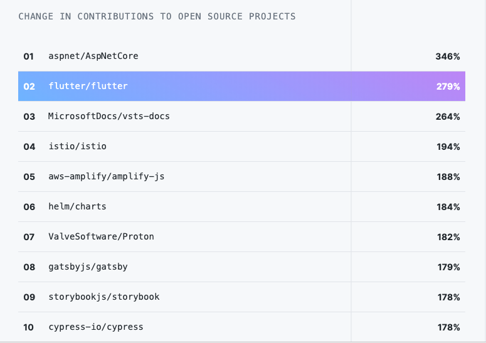Click the 346% value for AspNetCore
This screenshot has width=486, height=343.
tap(448, 56)
